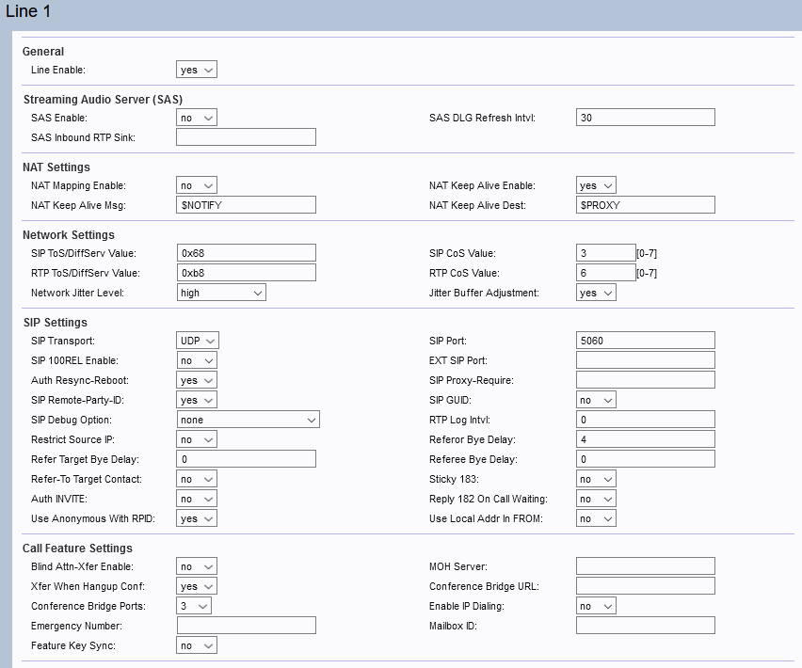
Task: Open the Line Enable dropdown
Action: pos(197,70)
